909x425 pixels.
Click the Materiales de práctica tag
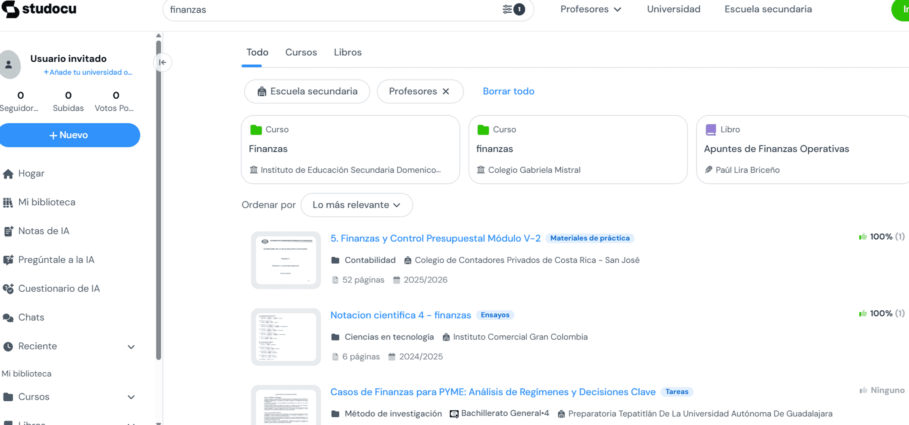point(590,238)
